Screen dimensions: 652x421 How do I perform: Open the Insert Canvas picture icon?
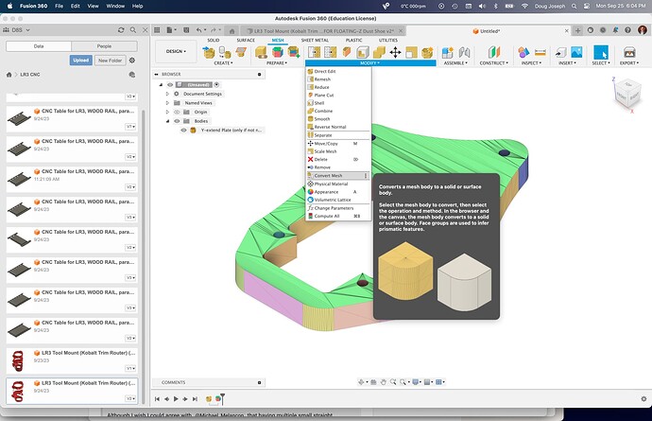(576, 52)
